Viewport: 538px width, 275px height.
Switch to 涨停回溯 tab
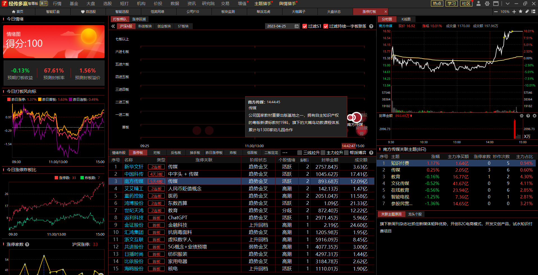coord(139,19)
